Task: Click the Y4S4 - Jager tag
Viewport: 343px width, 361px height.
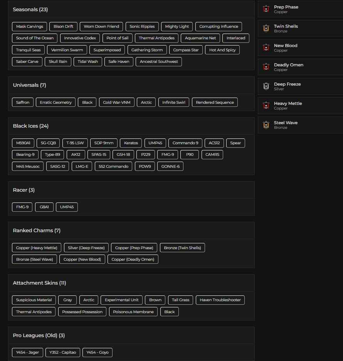Action: (27, 352)
